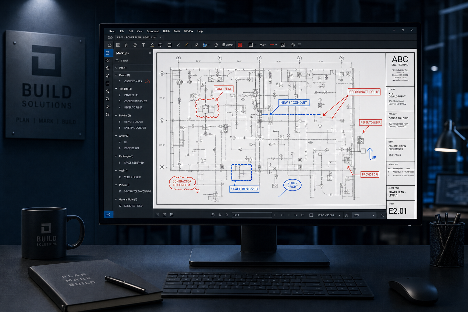Select the Pan tool in status bar
468x312 pixels.
(x=213, y=215)
